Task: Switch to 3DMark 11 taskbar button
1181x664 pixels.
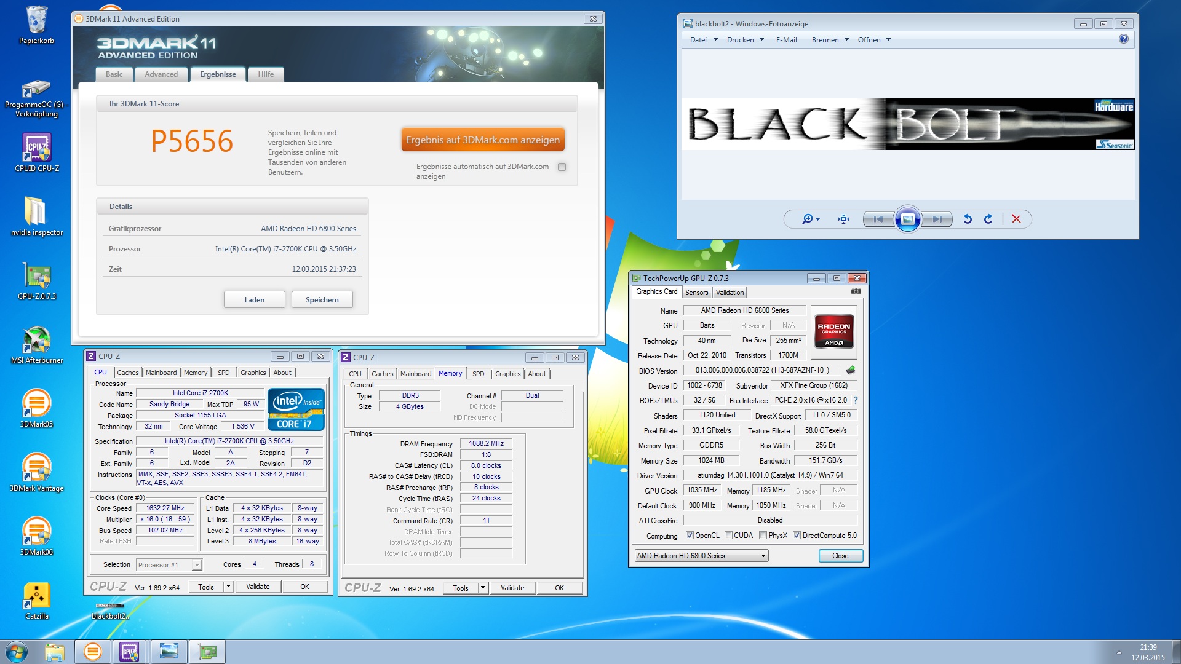Action: (93, 652)
